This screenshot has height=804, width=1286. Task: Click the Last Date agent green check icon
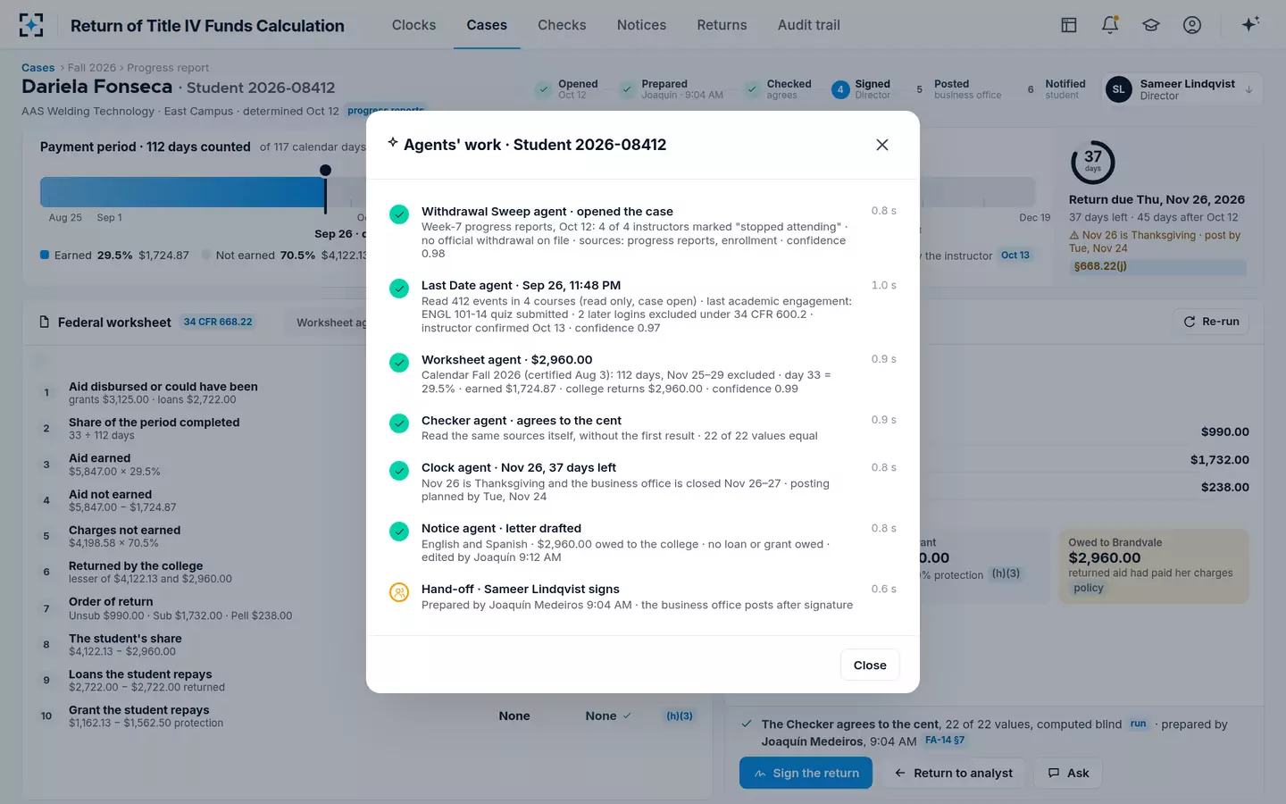point(399,289)
